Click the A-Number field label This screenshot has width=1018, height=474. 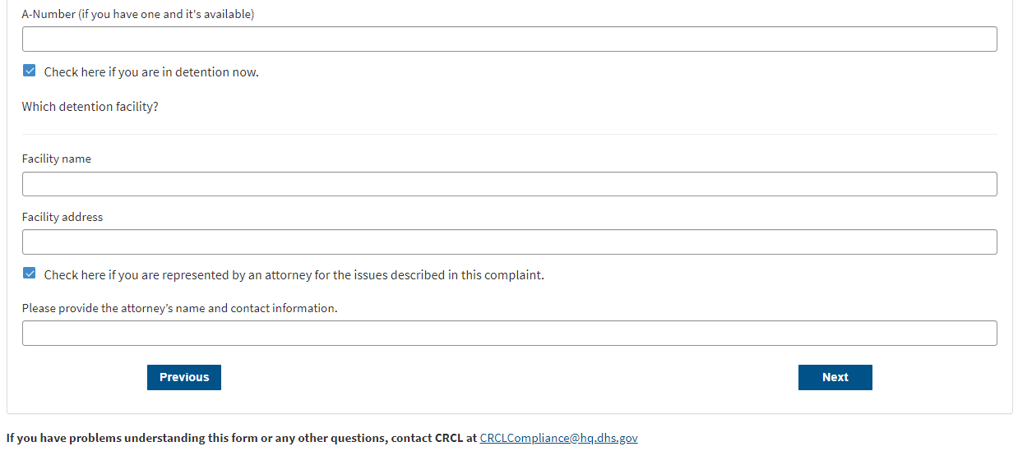137,14
